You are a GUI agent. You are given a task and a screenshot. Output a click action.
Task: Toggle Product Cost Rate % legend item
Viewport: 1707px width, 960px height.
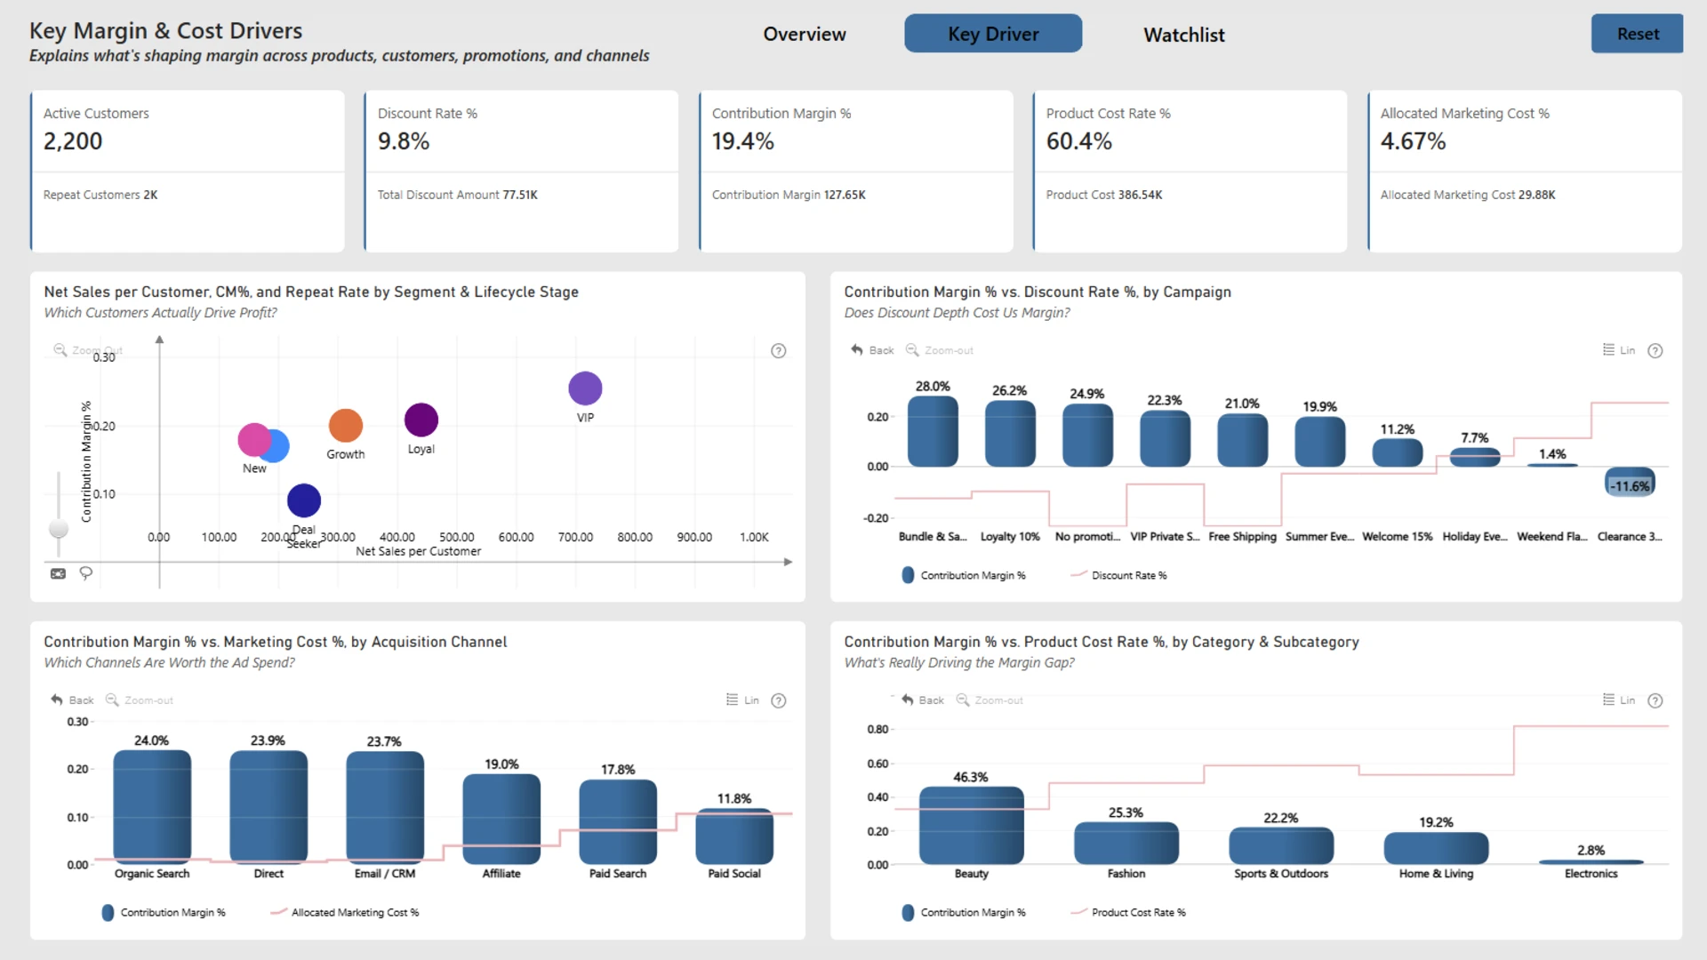pos(1128,912)
